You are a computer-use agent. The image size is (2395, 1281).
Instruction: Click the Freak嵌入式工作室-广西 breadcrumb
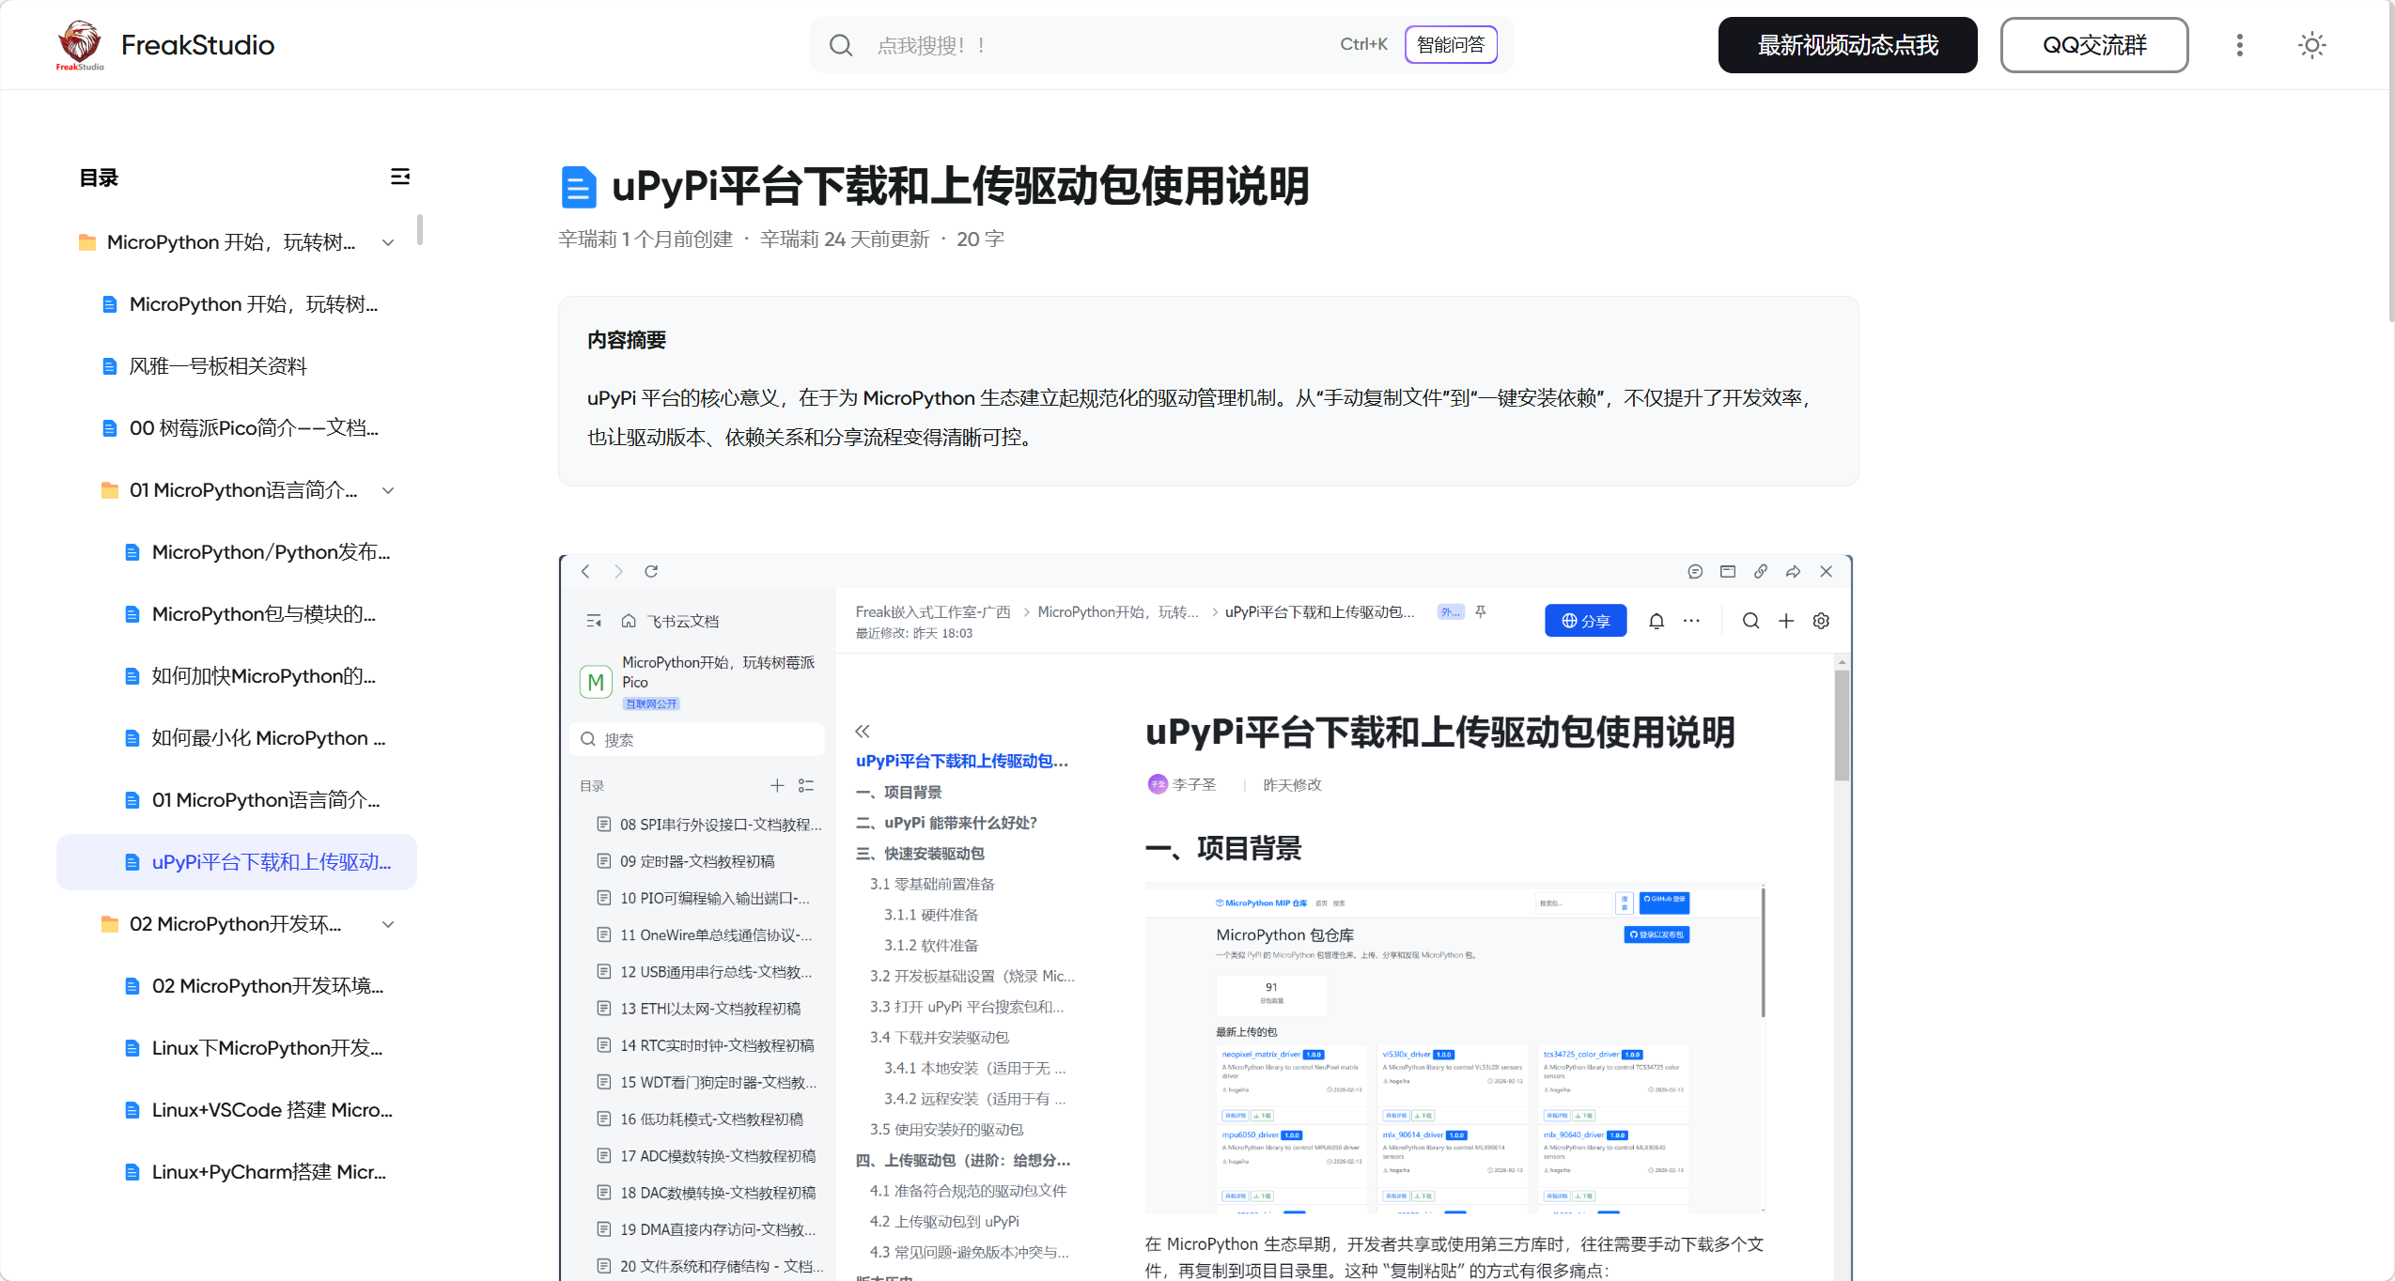932,611
